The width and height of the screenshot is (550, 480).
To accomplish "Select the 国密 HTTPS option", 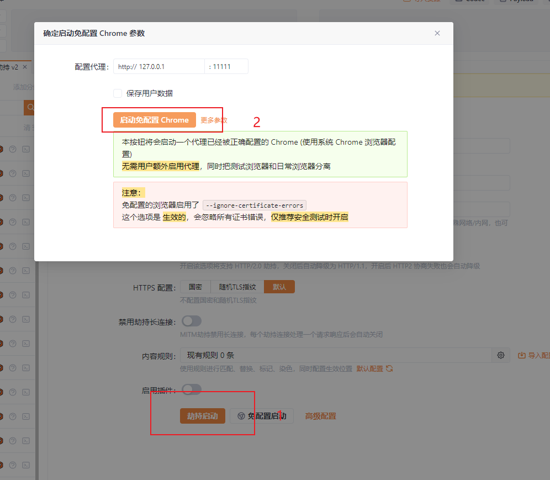I will [195, 287].
